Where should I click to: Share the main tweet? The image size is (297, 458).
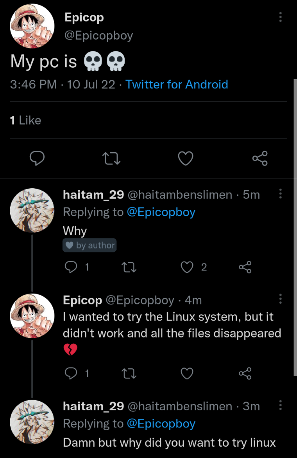(x=260, y=158)
